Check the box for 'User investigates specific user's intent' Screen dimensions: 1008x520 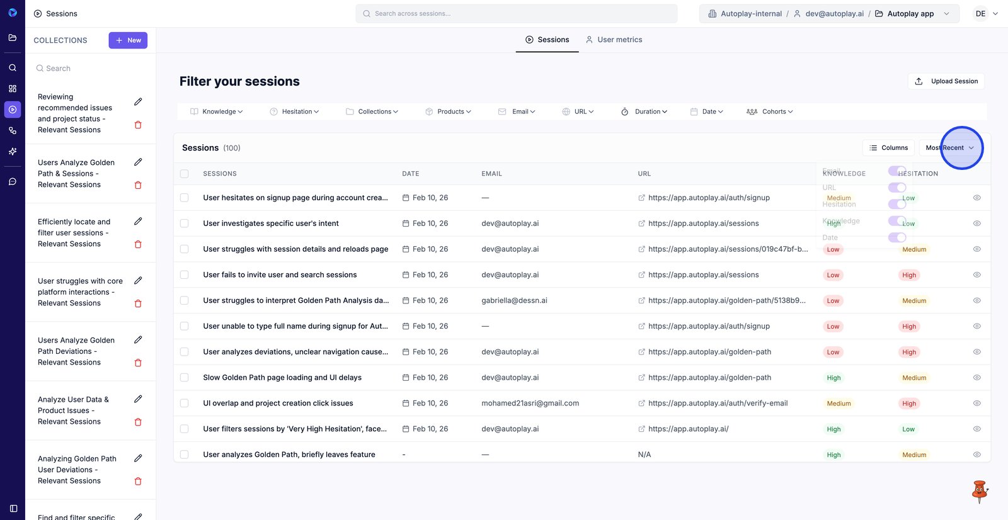(x=185, y=223)
